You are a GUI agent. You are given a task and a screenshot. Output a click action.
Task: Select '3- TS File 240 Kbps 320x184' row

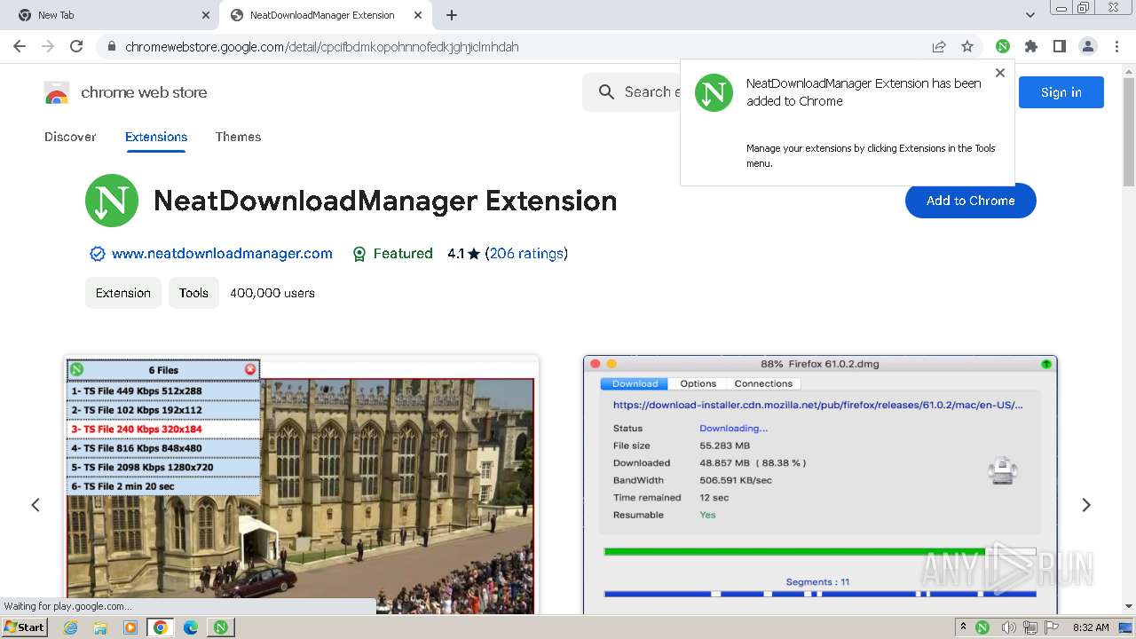pyautogui.click(x=163, y=429)
